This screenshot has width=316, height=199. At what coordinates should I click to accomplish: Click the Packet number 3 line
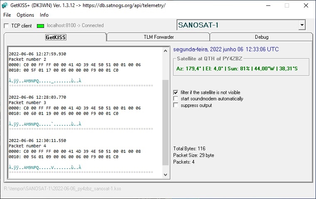(27, 103)
